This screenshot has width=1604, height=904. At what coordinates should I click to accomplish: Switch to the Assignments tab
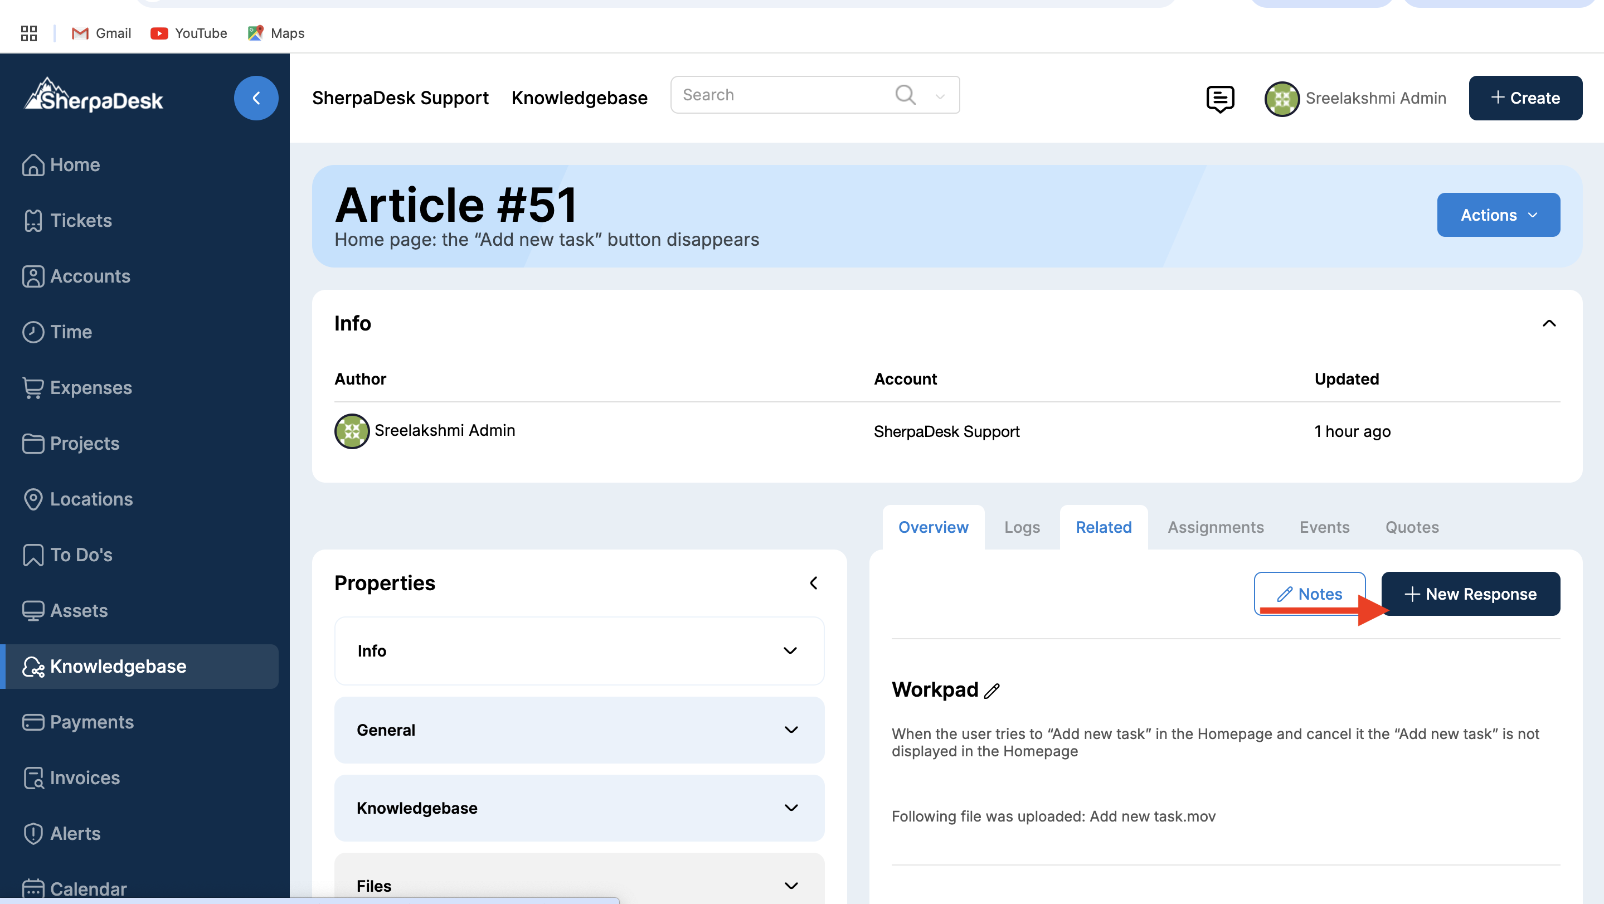[x=1215, y=527]
